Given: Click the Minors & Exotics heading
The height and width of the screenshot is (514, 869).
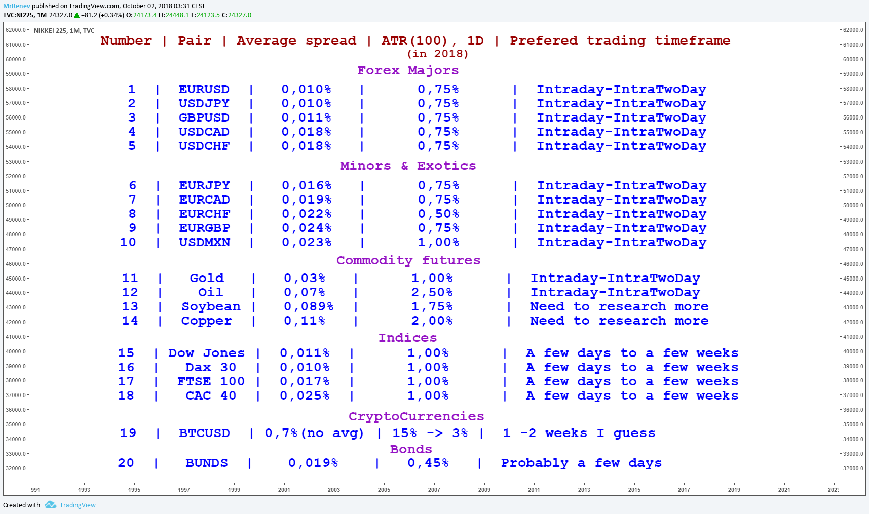Looking at the screenshot, I should [x=408, y=166].
